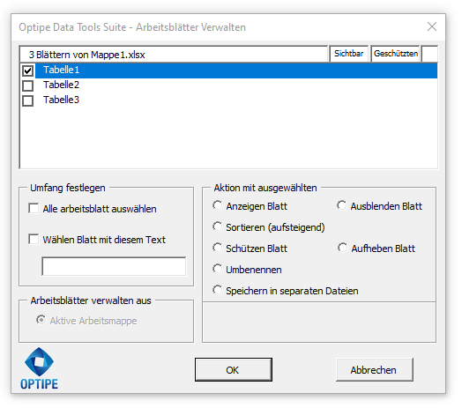Select the Tabelle3 row text
The width and height of the screenshot is (462, 408).
coord(62,100)
